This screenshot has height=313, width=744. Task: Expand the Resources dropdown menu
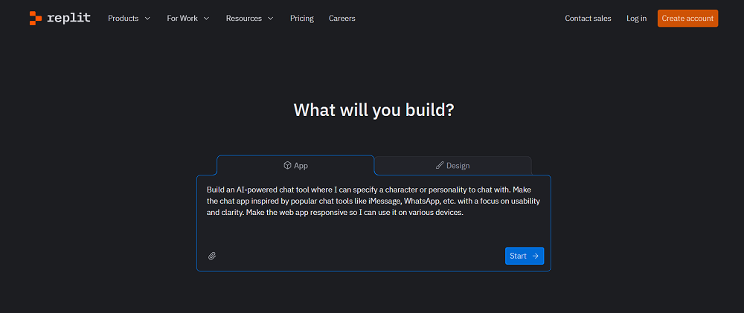(x=244, y=19)
